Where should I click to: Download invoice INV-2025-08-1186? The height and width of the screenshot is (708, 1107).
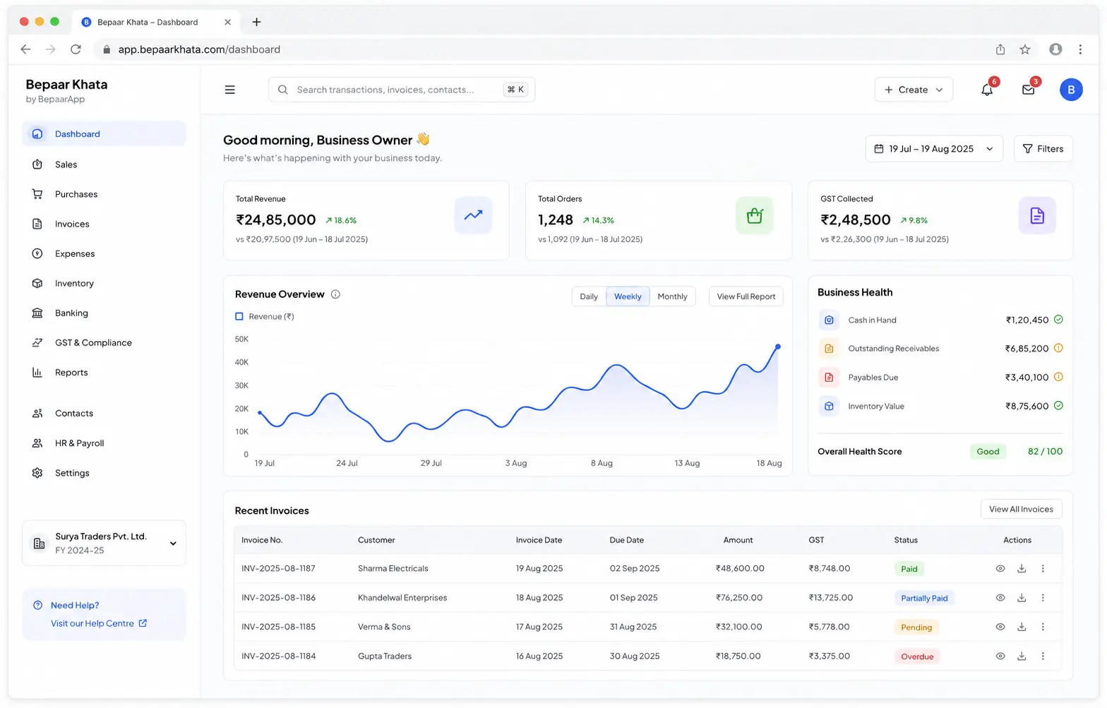coord(1021,598)
